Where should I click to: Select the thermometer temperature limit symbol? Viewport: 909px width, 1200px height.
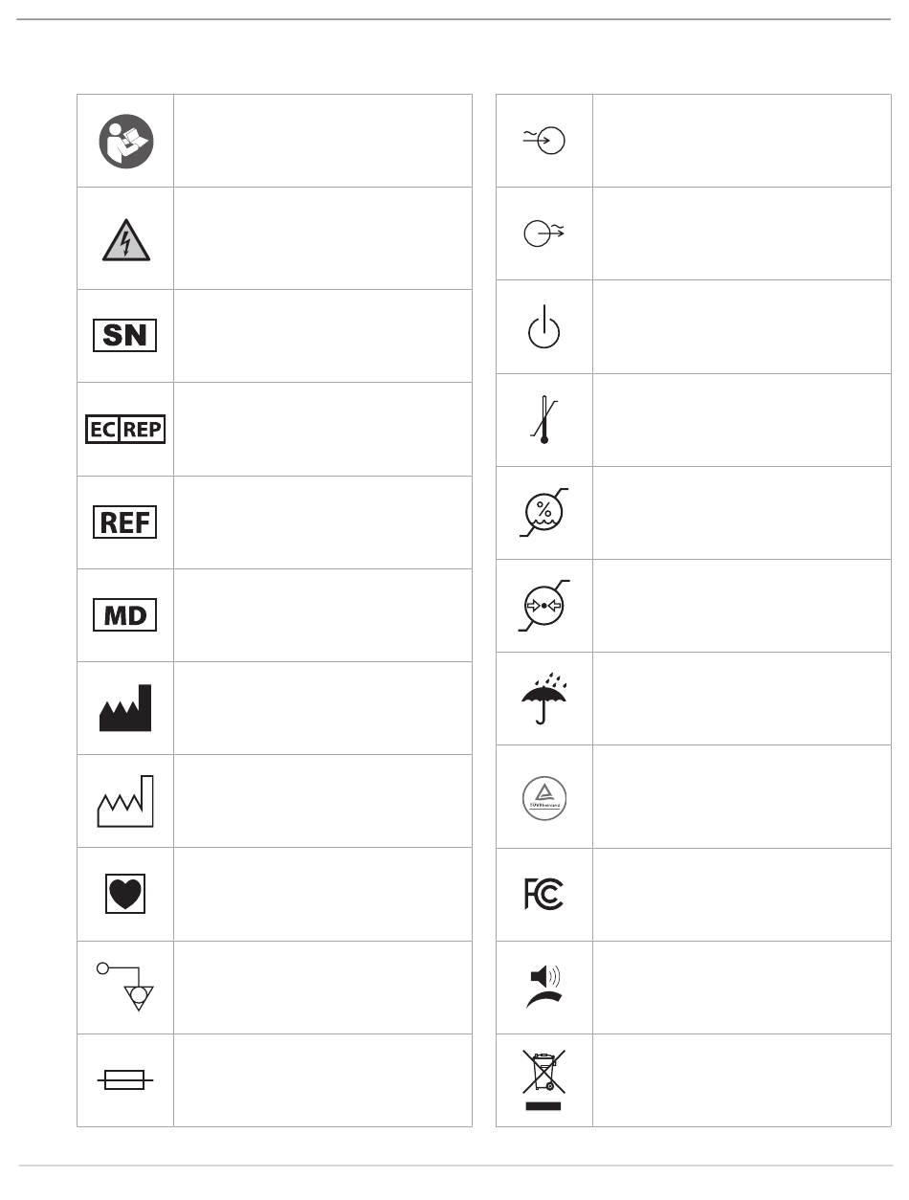pos(544,420)
